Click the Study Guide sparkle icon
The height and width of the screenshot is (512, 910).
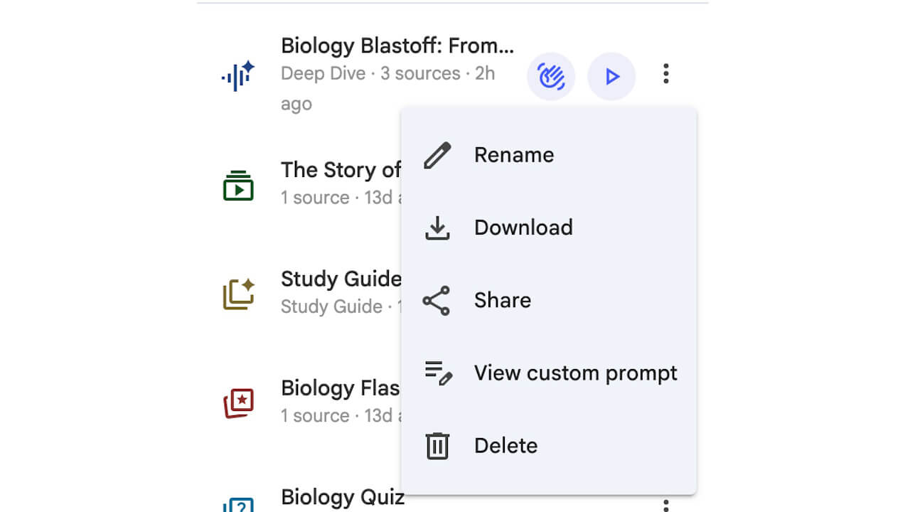click(x=238, y=294)
